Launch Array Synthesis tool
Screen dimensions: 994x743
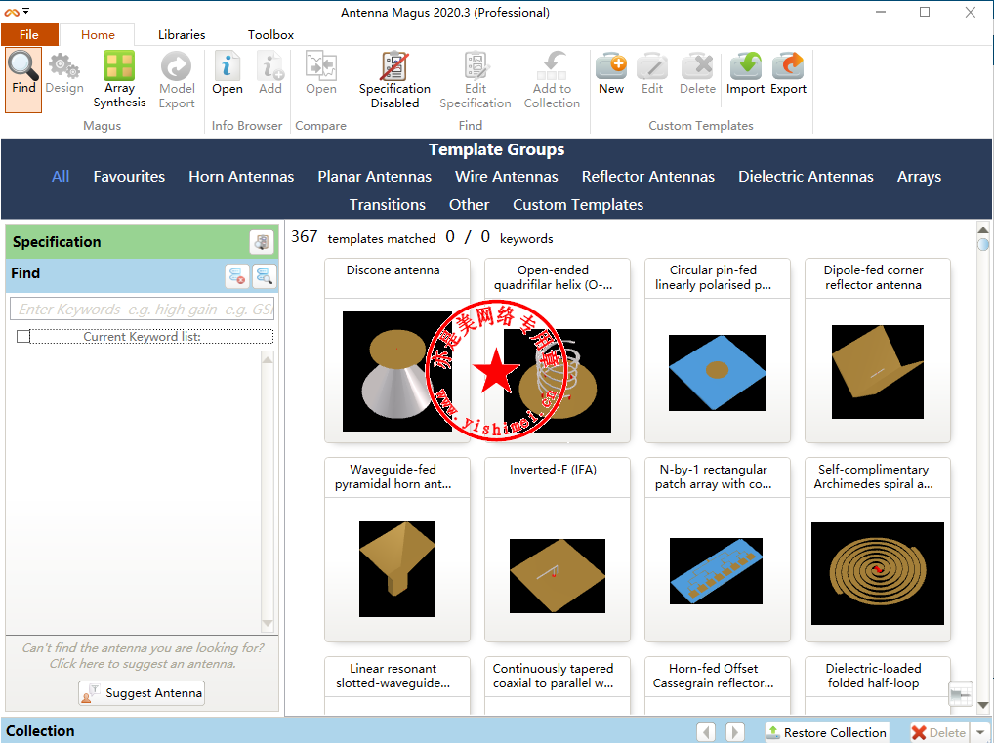click(119, 80)
